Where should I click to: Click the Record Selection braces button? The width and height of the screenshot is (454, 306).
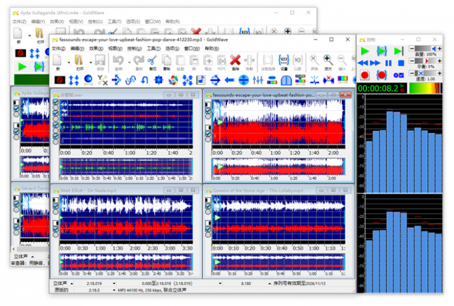(x=382, y=75)
